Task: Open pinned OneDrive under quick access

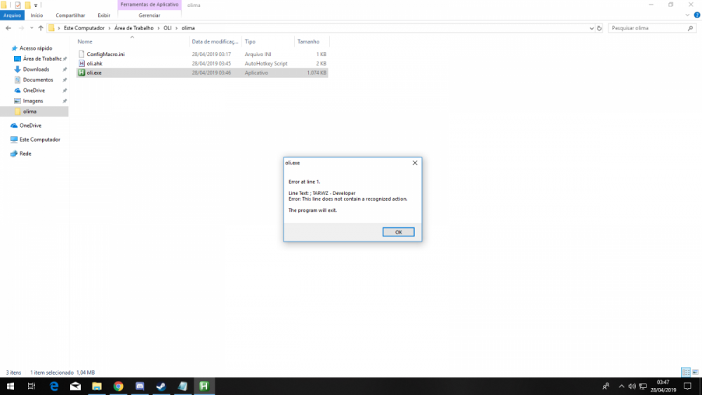Action: (34, 91)
